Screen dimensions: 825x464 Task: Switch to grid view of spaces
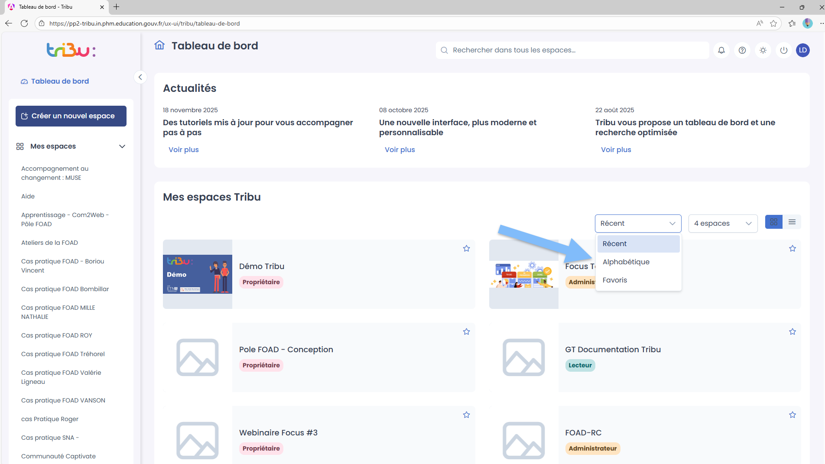pyautogui.click(x=774, y=222)
